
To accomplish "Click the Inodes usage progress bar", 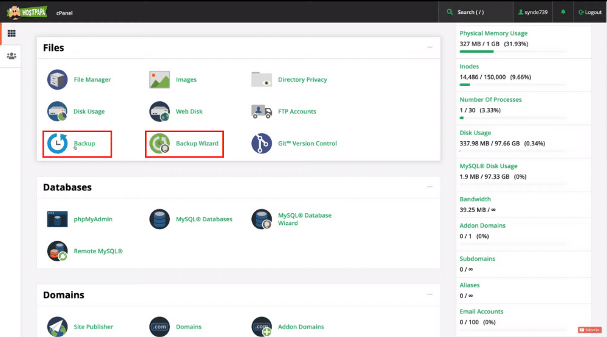I will point(513,85).
